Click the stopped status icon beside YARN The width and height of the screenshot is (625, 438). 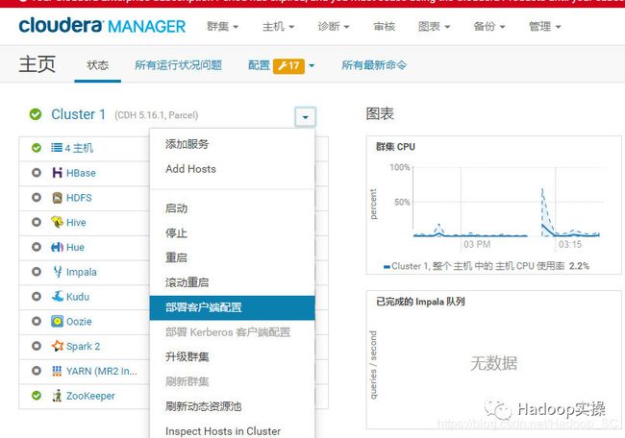(x=37, y=371)
